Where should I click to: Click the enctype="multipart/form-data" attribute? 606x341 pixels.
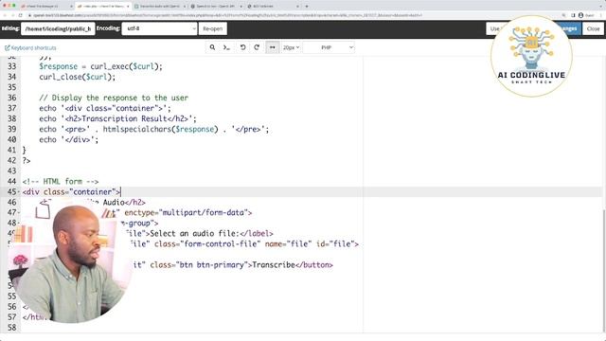click(186, 212)
